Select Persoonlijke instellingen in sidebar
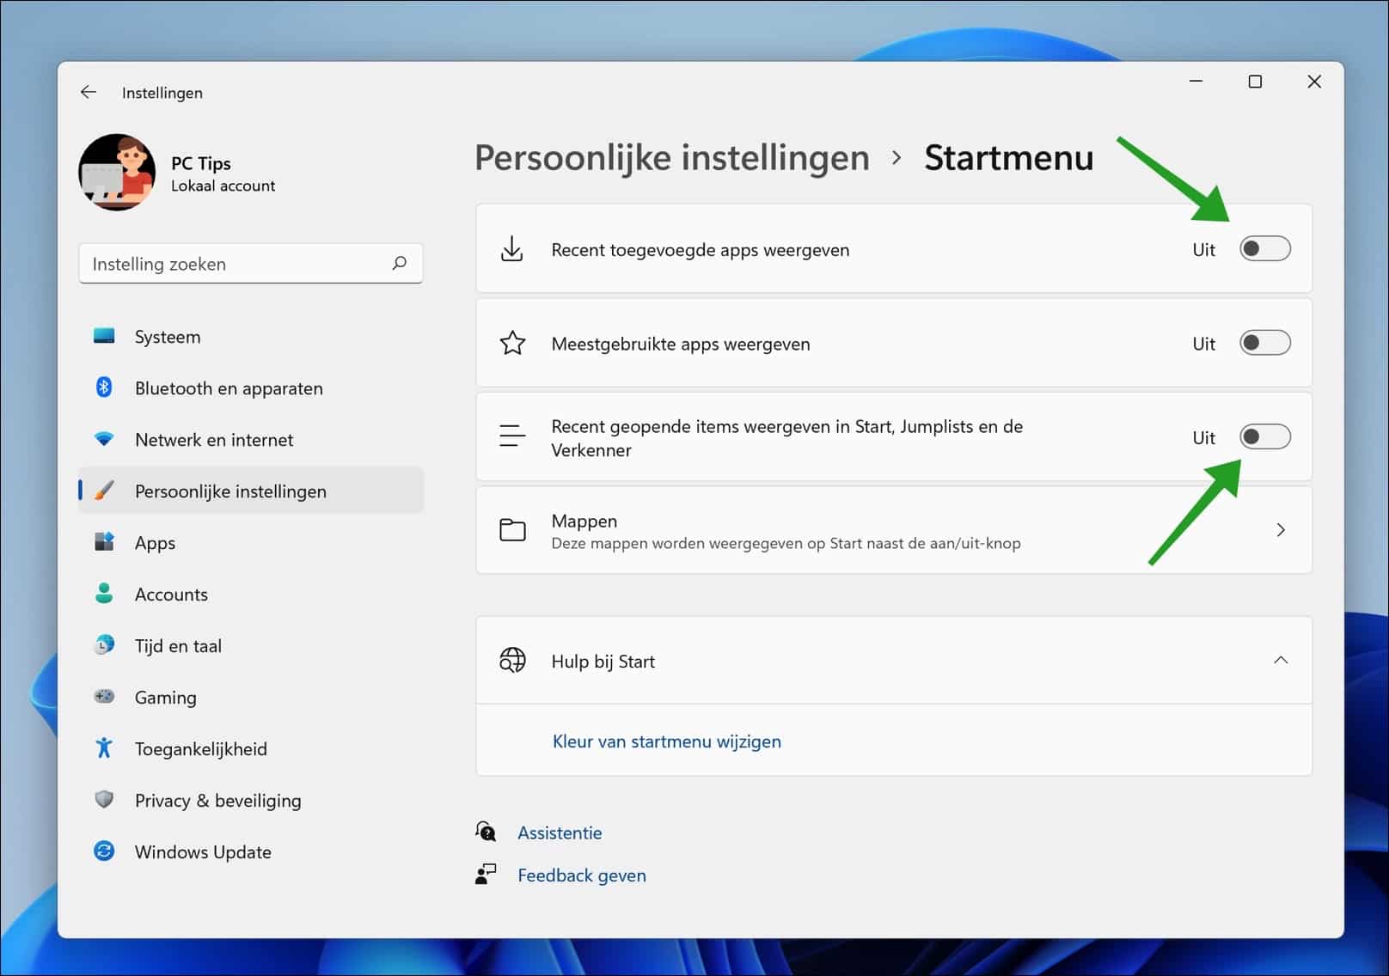Screen dimensions: 1389x976 pos(250,491)
